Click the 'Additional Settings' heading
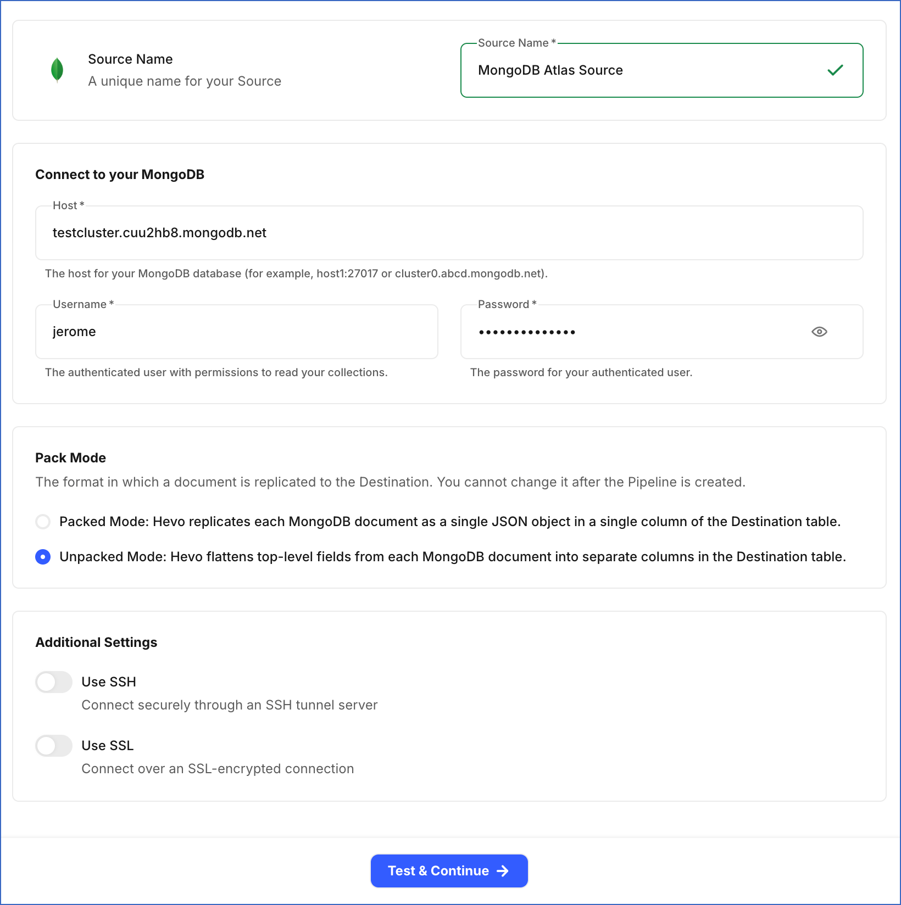The width and height of the screenshot is (901, 905). 96,643
